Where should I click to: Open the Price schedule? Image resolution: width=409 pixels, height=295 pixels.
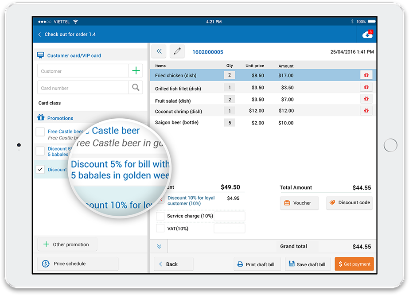tap(78, 264)
